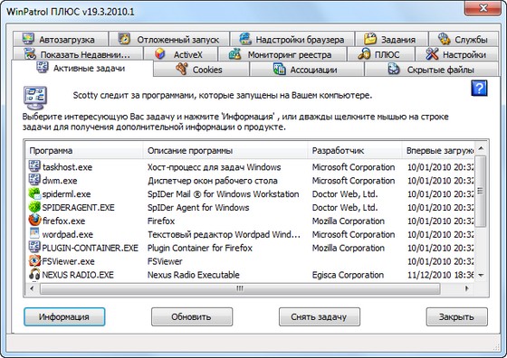Open the Службы tab
The width and height of the screenshot is (507, 358).
(x=464, y=39)
